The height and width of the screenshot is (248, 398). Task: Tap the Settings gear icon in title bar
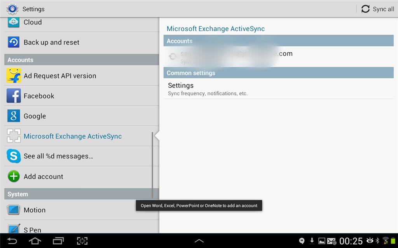tap(12, 9)
